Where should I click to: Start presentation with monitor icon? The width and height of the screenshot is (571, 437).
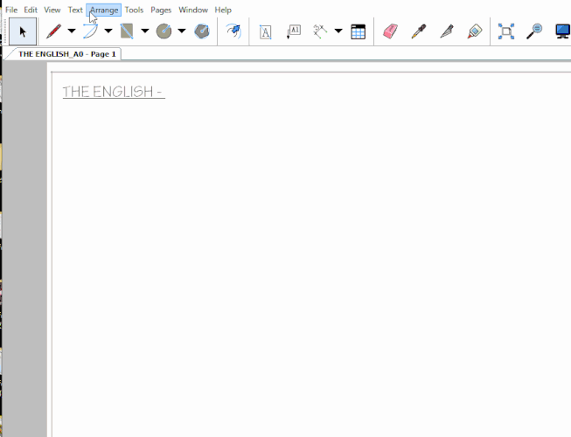pos(562,31)
